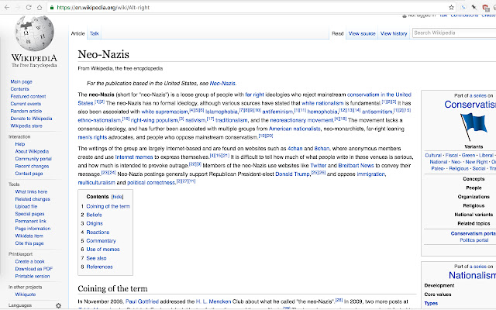Jump to Beliefs section in contents

tap(94, 215)
